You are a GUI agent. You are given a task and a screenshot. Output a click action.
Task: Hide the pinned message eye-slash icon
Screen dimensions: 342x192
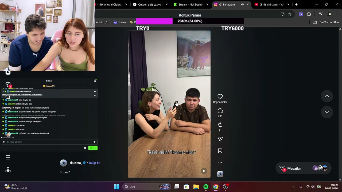point(95,91)
